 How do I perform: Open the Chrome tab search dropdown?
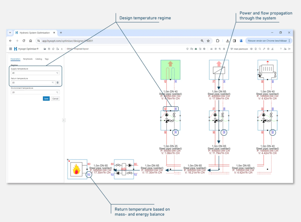point(10,33)
